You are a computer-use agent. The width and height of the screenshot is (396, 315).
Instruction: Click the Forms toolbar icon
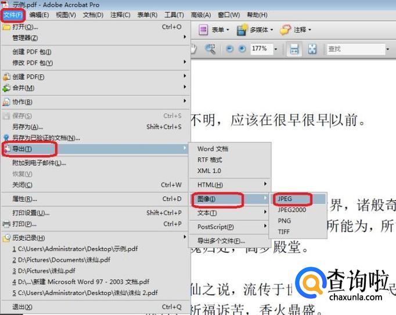pyautogui.click(x=203, y=30)
